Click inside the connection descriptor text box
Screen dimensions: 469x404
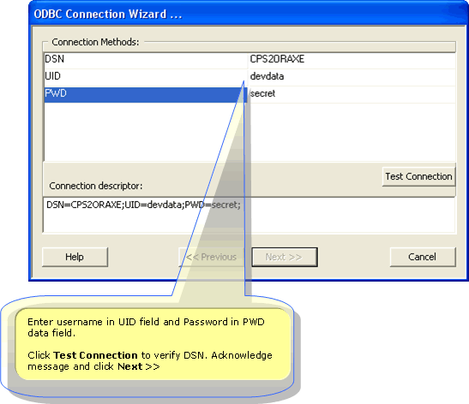pos(250,214)
